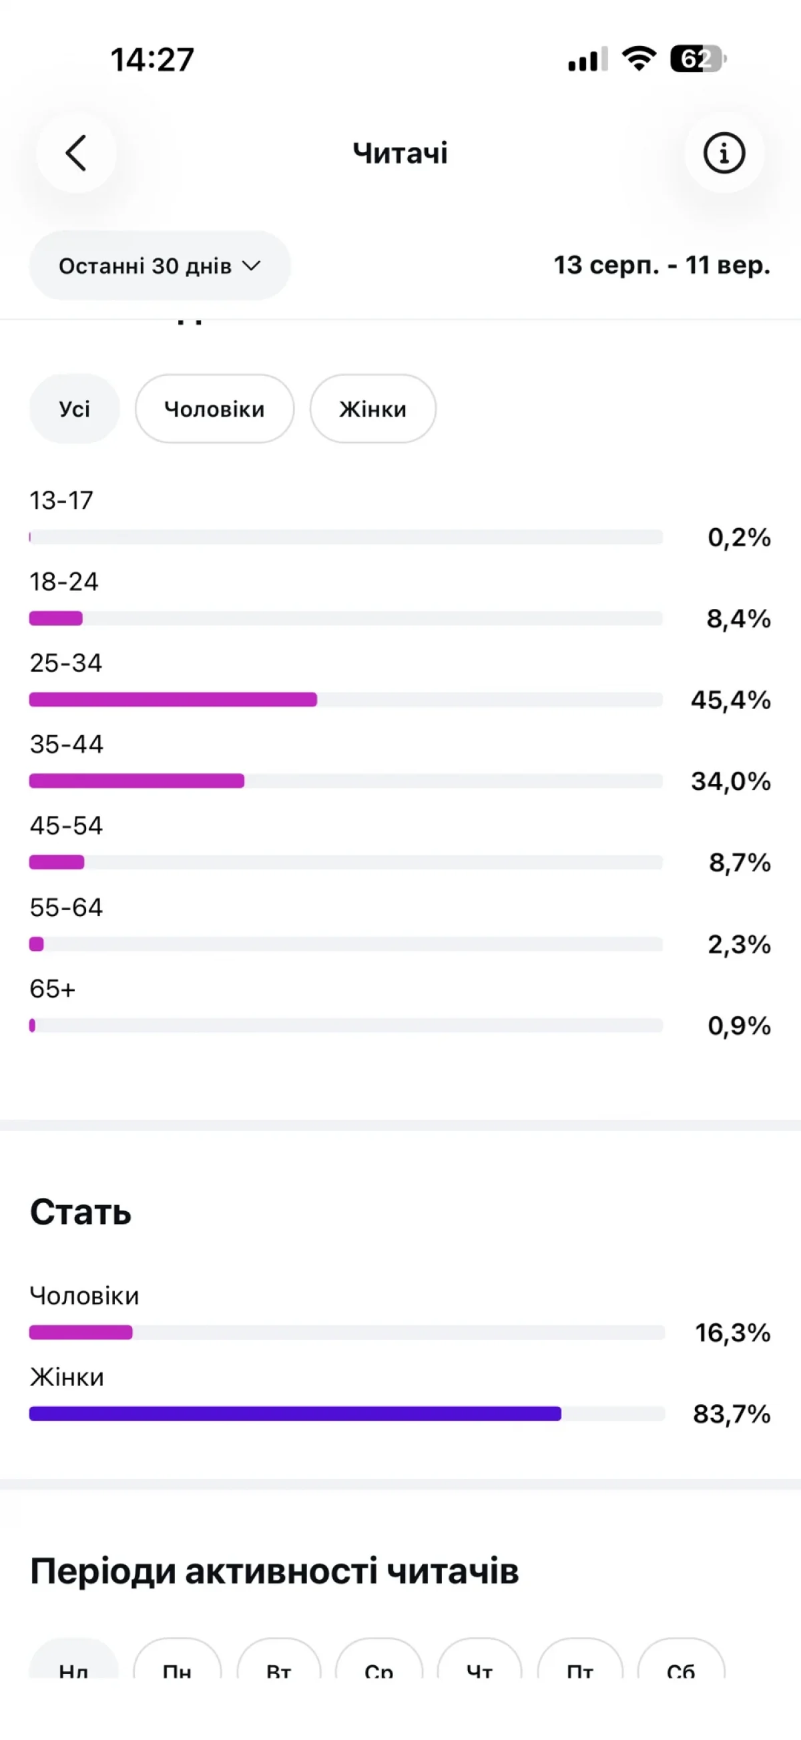This screenshot has width=801, height=1740.
Task: Tap the cellular signal bars icon
Action: [587, 59]
